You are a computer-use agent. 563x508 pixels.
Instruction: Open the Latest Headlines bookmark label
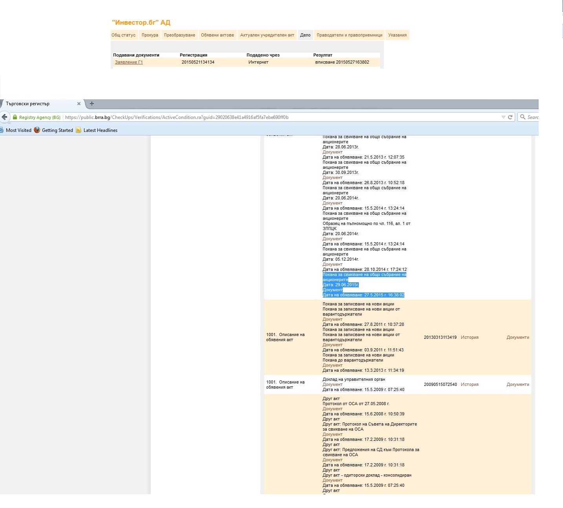pos(101,130)
